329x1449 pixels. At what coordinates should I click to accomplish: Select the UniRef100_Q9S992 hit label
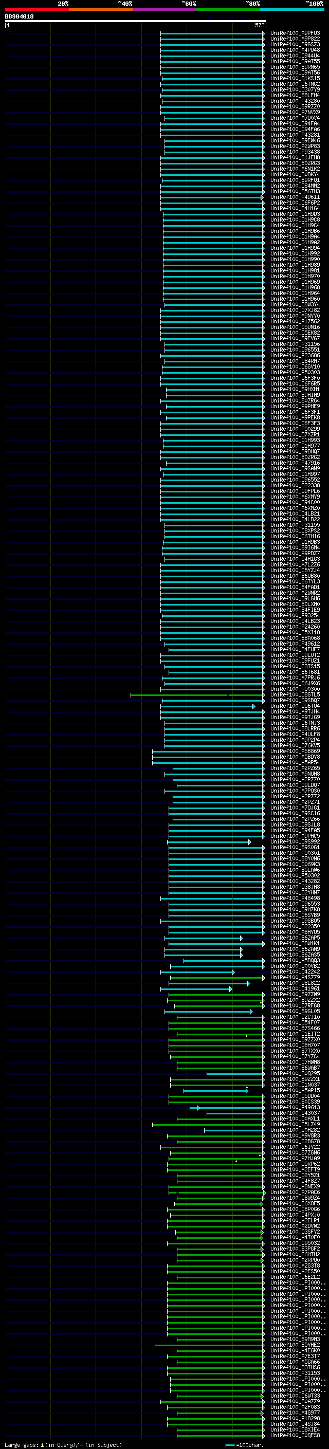click(295, 842)
